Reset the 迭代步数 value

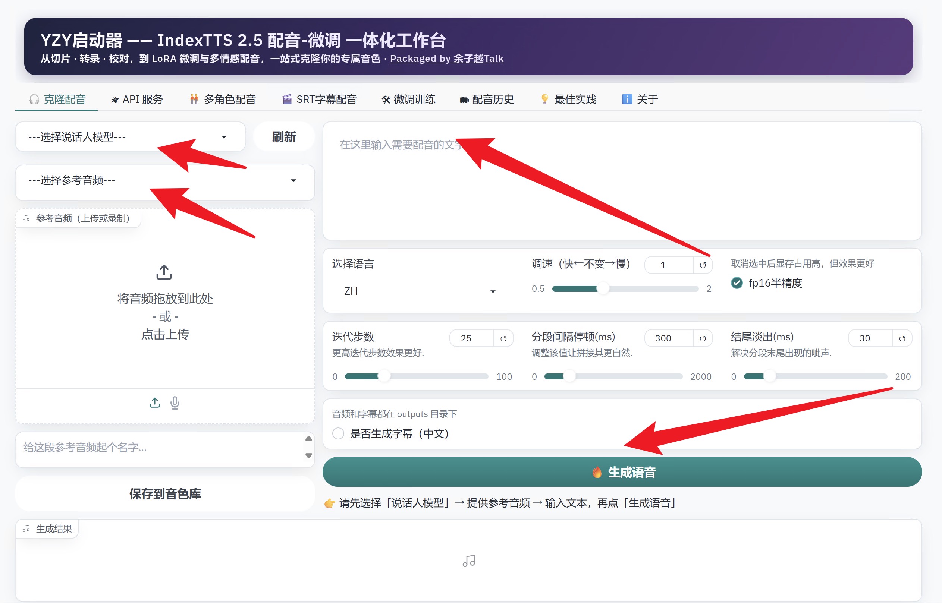pos(504,338)
